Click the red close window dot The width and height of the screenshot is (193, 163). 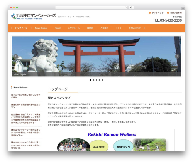[x=11, y=7]
